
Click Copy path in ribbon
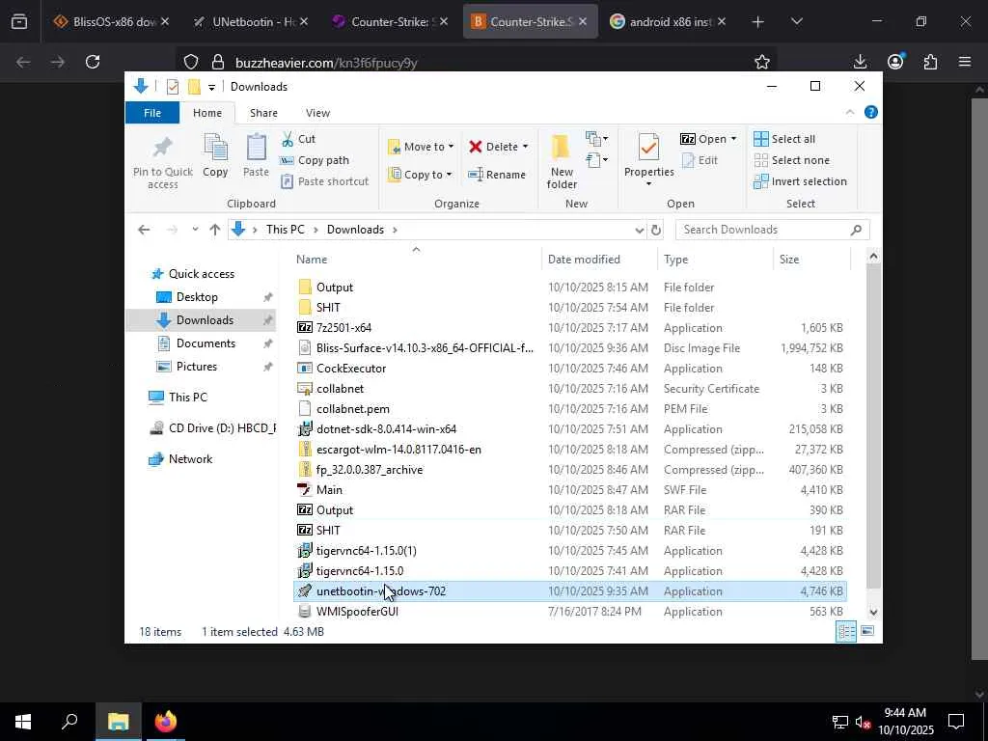tap(316, 160)
